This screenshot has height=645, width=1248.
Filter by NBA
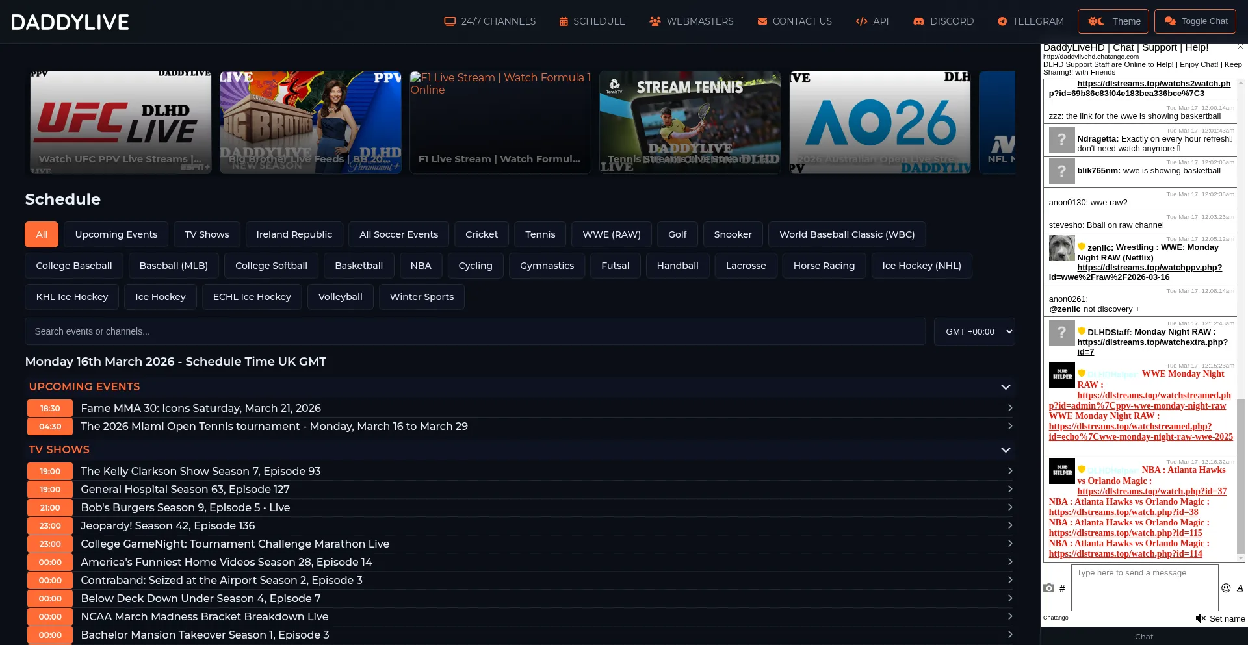pos(421,266)
